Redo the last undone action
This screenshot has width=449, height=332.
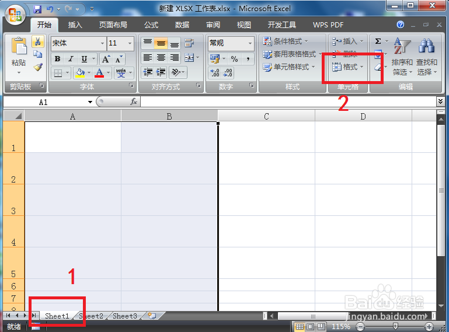point(68,9)
